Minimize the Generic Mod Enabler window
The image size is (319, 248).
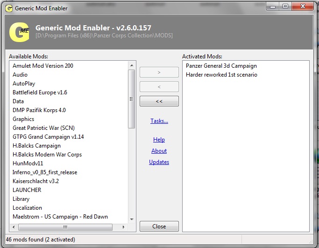273,7
